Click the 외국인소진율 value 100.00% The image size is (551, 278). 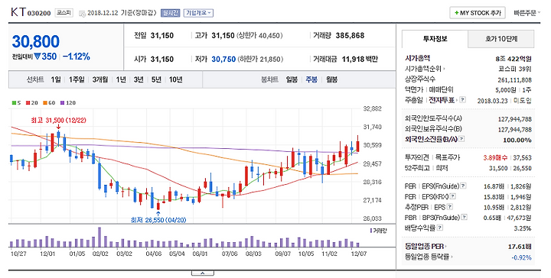(x=517, y=140)
